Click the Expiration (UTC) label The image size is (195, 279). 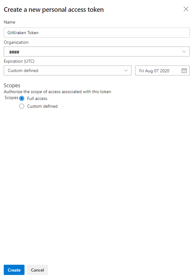click(x=19, y=61)
